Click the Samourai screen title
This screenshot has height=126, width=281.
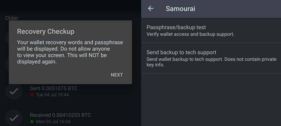tap(180, 8)
